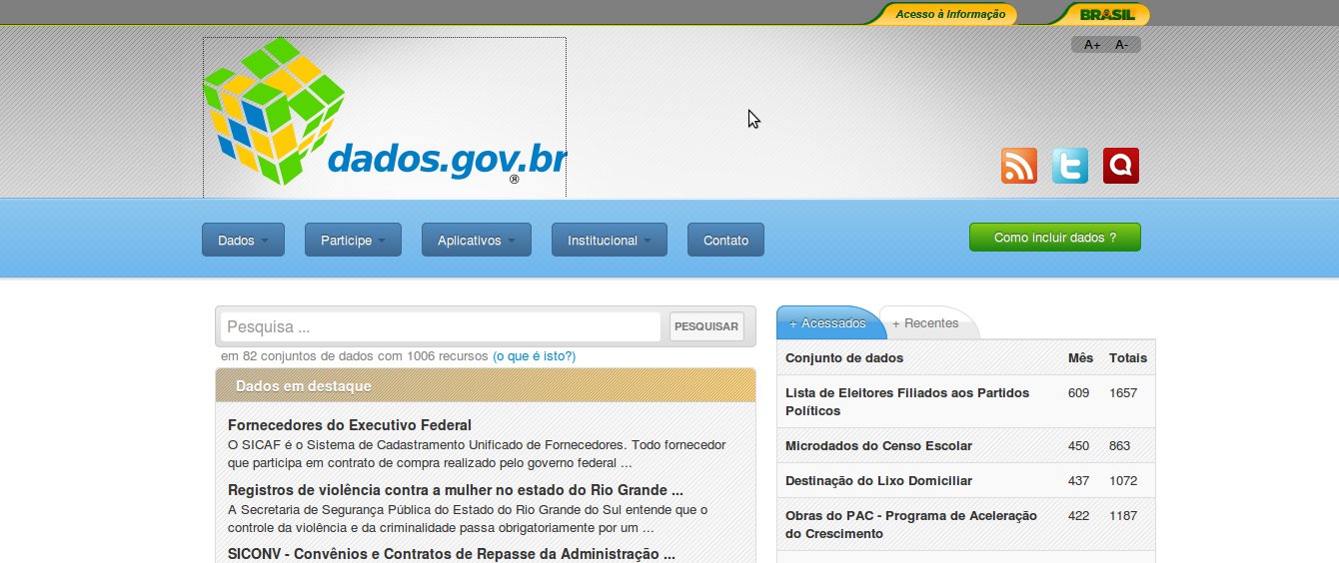This screenshot has height=563, width=1339.
Task: Open Registros de violência contra a mulher dataset
Action: tap(456, 490)
